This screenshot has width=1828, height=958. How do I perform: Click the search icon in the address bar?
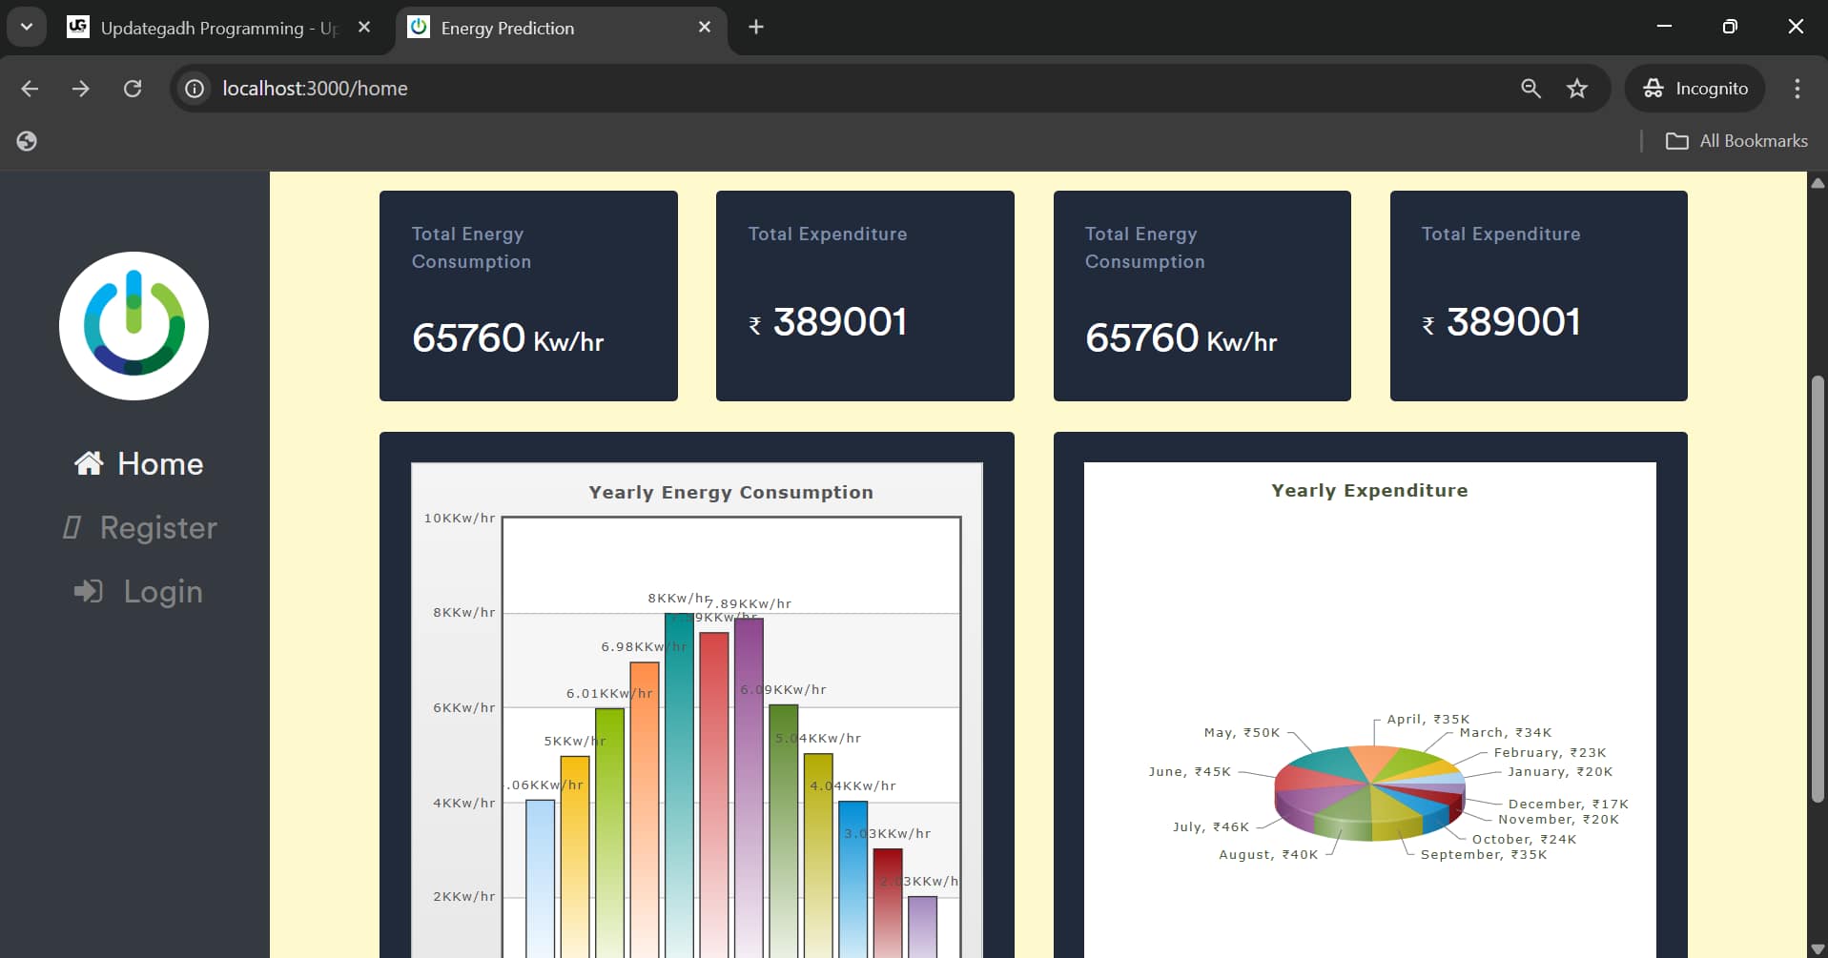tap(1530, 88)
